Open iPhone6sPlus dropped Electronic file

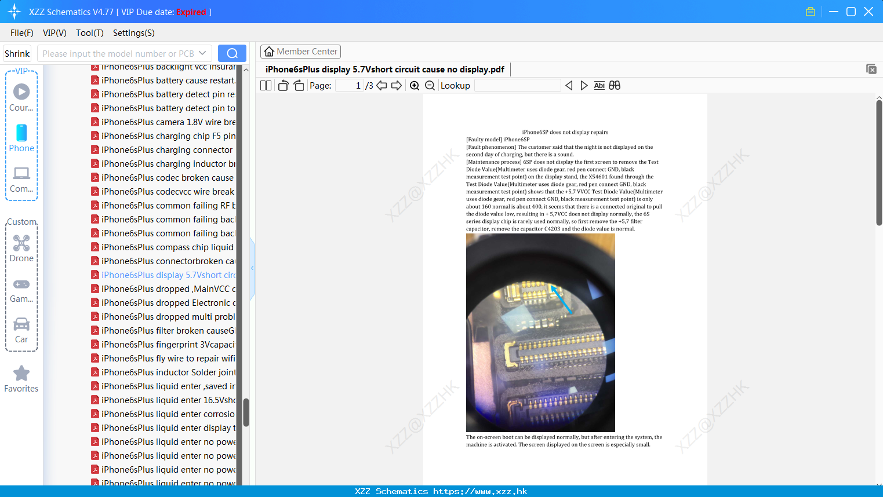pyautogui.click(x=163, y=303)
